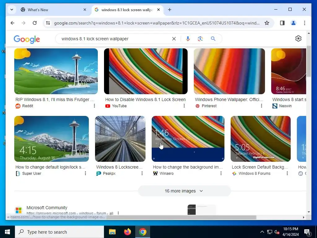Open options for the Reddit image result
Screen dimensions: 317x238
94,106
